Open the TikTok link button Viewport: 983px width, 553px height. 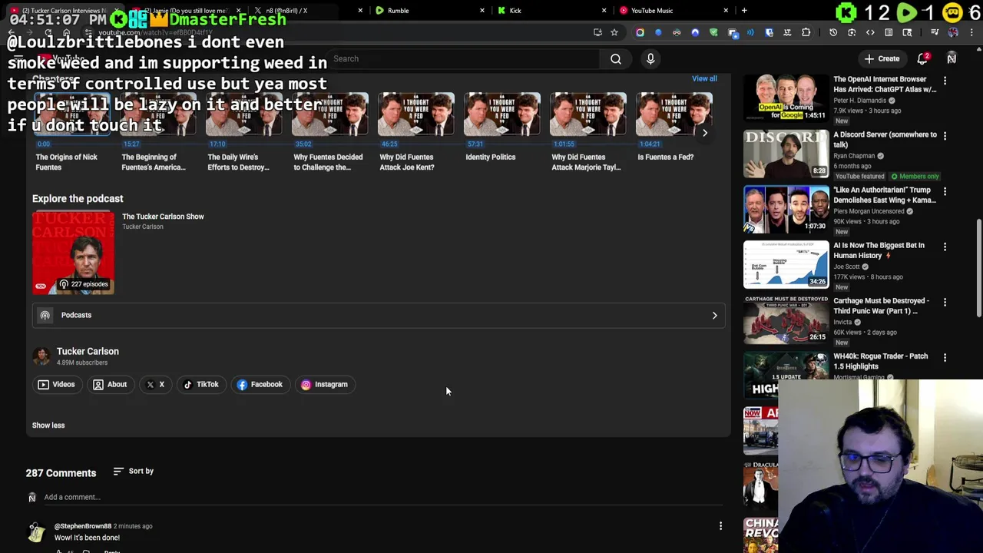pyautogui.click(x=201, y=384)
